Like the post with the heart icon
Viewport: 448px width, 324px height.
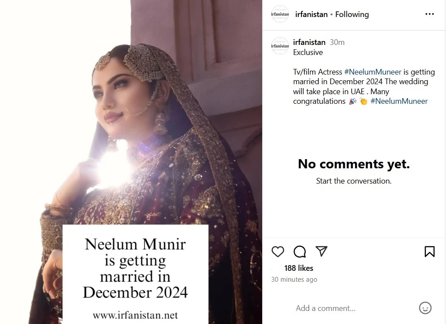click(x=278, y=252)
